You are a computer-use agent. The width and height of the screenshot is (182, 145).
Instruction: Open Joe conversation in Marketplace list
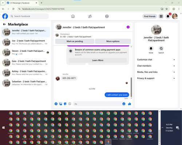(25, 42)
